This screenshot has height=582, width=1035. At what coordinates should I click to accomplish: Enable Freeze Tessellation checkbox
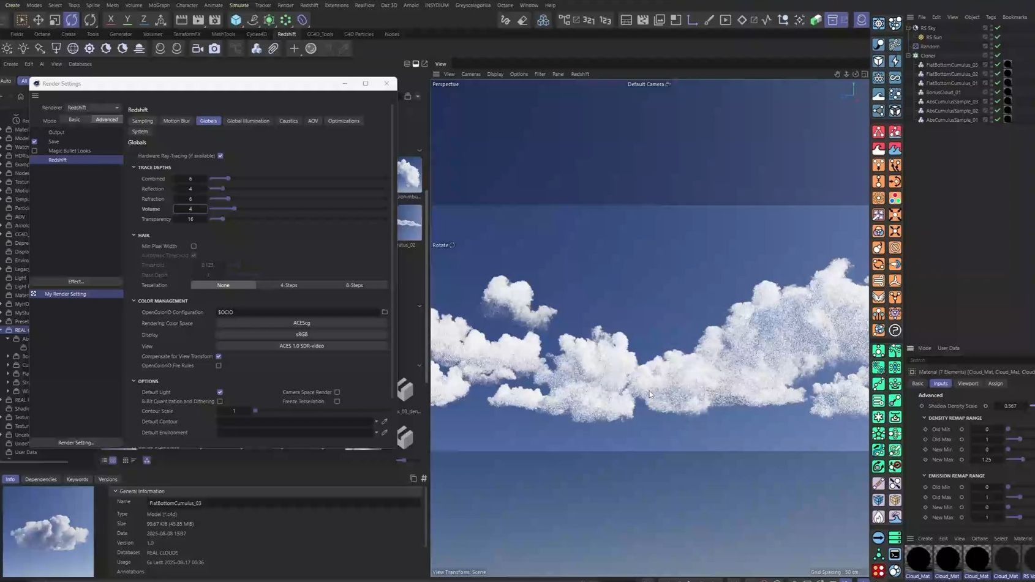pyautogui.click(x=337, y=401)
